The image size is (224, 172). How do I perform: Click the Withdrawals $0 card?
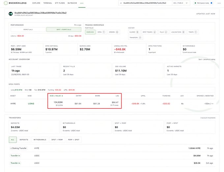click(86, 127)
